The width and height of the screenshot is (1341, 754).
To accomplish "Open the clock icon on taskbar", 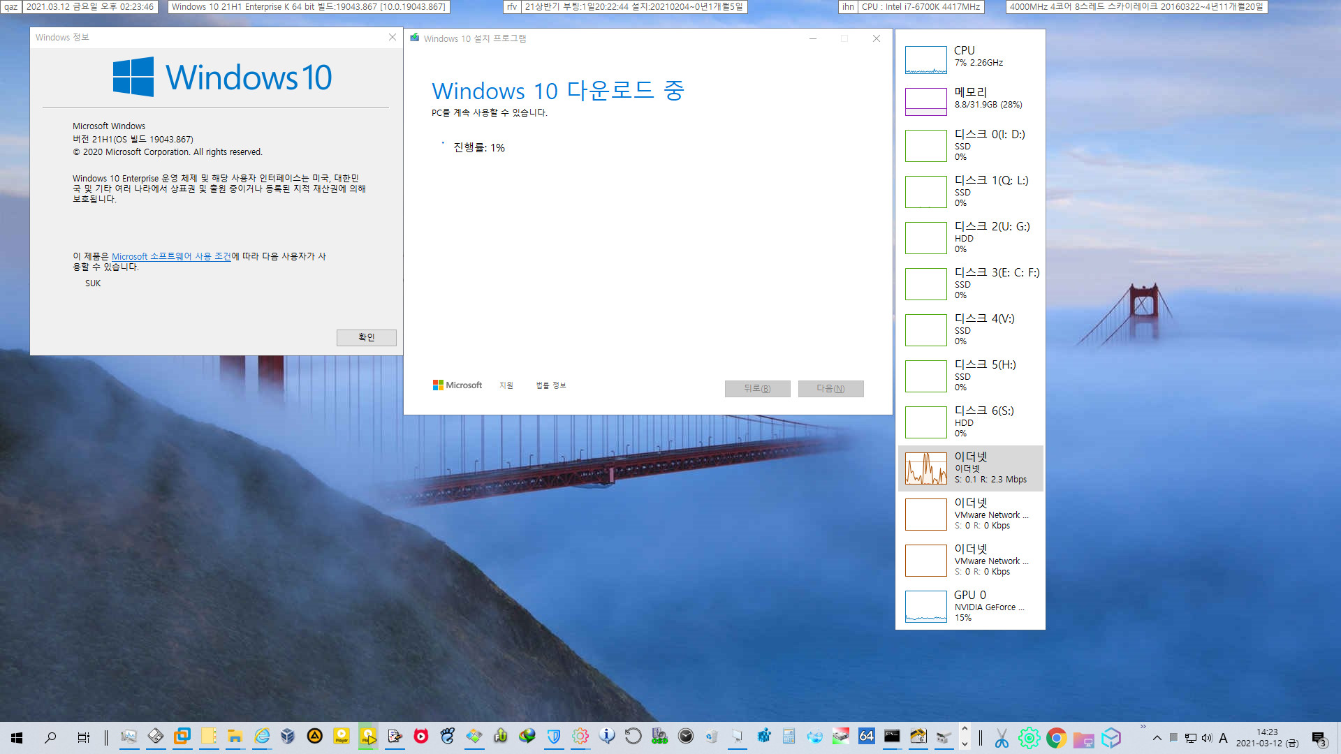I will (x=686, y=737).
